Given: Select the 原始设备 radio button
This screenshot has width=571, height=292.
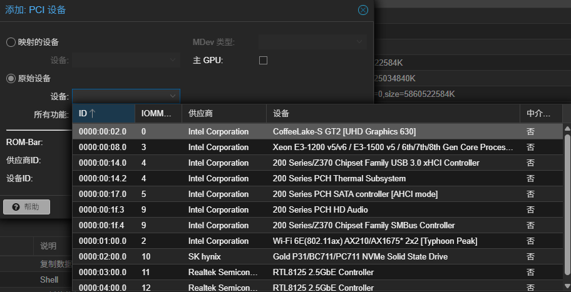Looking at the screenshot, I should click(11, 78).
